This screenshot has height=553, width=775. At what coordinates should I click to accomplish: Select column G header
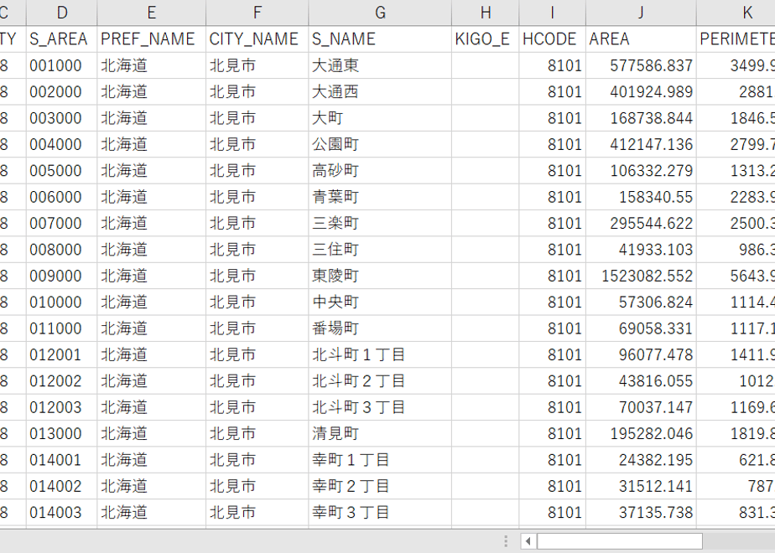[x=380, y=13]
